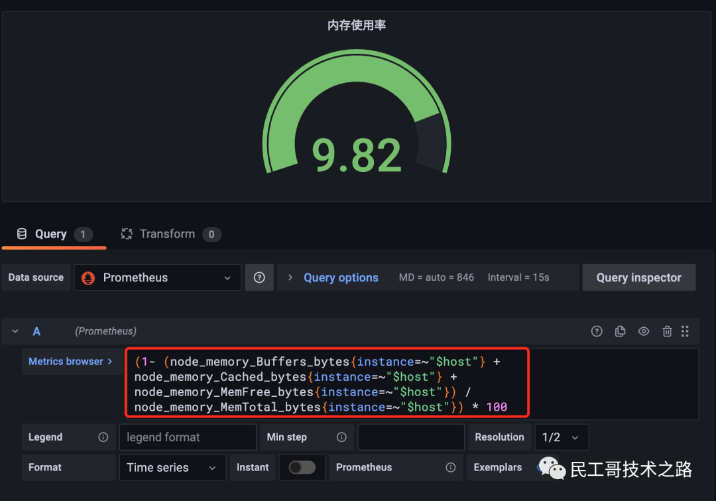Toggle query A visibility eye icon
The width and height of the screenshot is (716, 501).
tap(643, 331)
